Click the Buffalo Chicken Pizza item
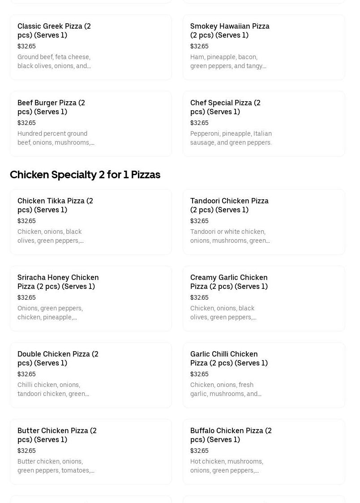360x503 pixels. [264, 451]
